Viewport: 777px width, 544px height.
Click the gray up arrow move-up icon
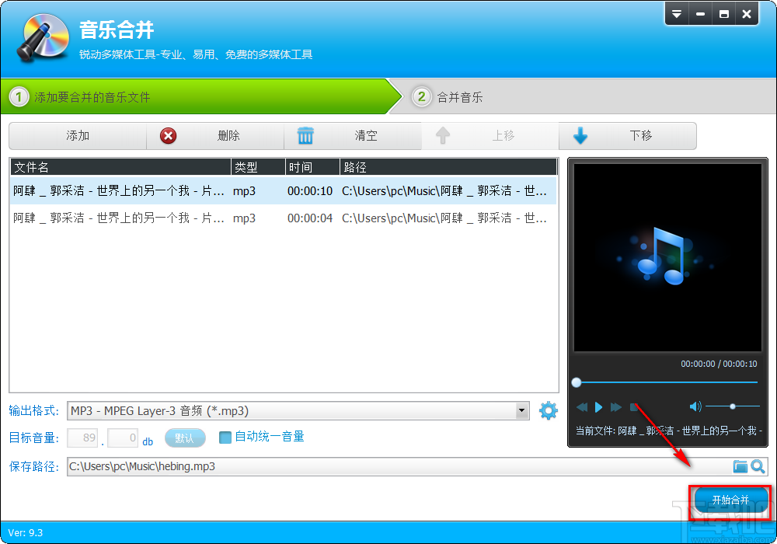pos(443,136)
